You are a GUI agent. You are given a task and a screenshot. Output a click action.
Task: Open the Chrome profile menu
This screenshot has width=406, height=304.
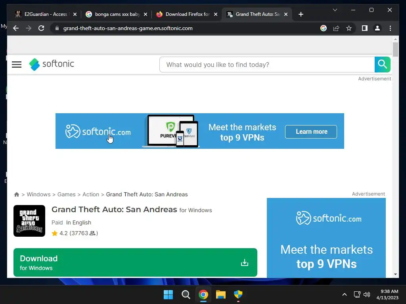pyautogui.click(x=377, y=28)
